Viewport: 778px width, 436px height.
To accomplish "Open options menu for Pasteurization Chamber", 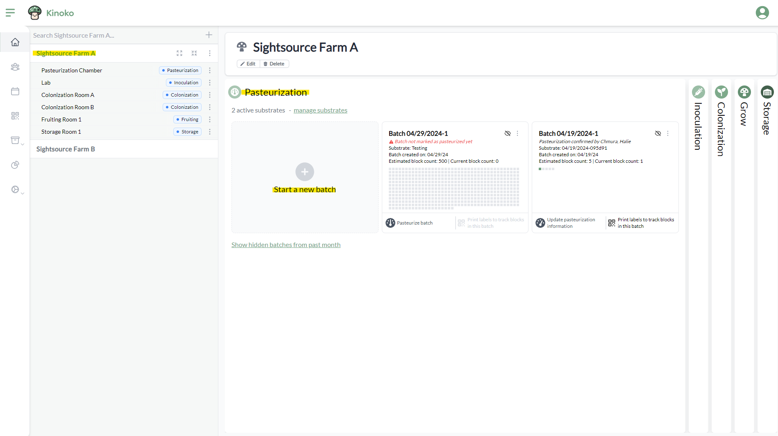I will pyautogui.click(x=210, y=70).
